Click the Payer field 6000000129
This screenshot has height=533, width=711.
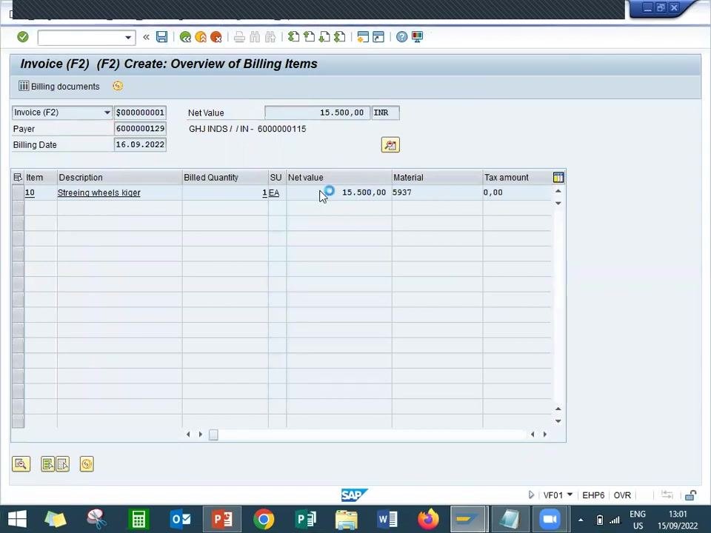point(140,129)
